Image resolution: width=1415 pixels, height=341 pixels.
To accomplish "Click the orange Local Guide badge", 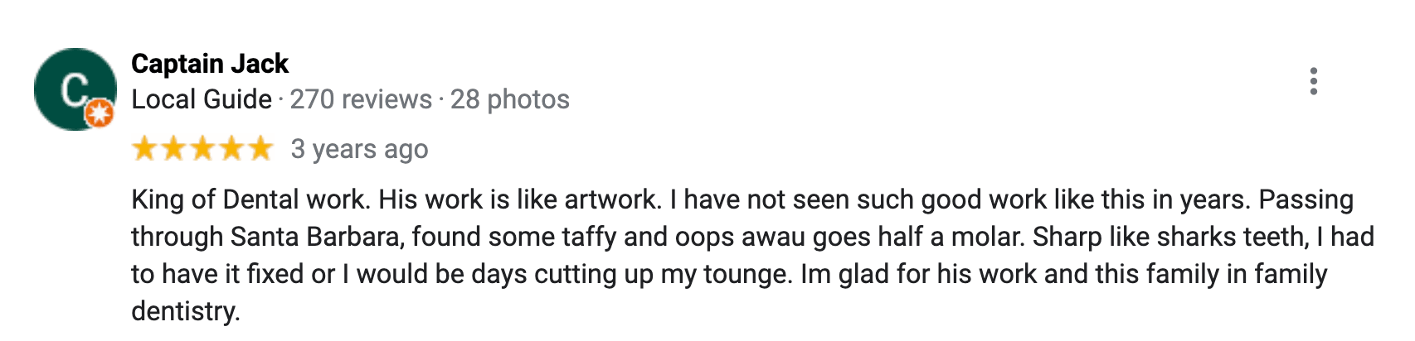I will click(100, 113).
